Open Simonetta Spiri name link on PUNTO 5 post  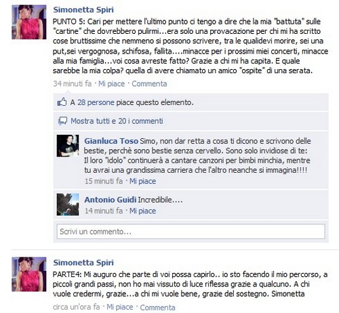coord(83,9)
